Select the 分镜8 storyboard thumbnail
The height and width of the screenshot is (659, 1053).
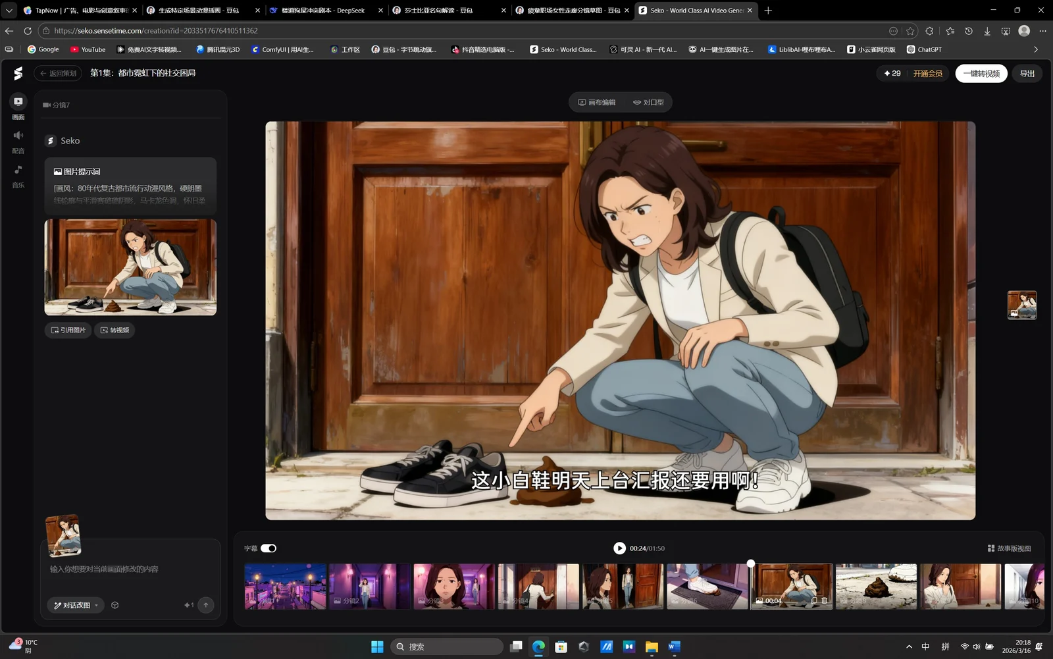click(876, 586)
